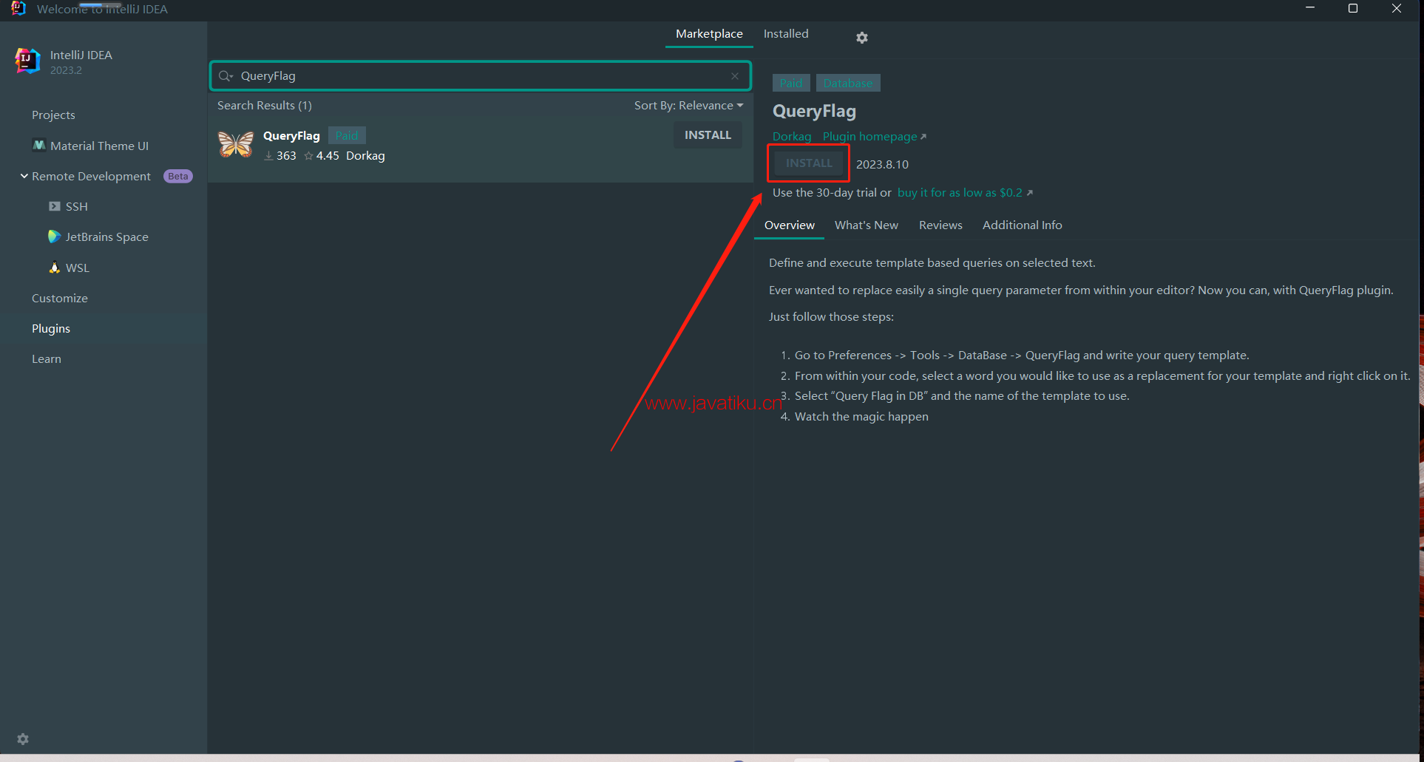Click the Paid badge in results row

tap(347, 135)
